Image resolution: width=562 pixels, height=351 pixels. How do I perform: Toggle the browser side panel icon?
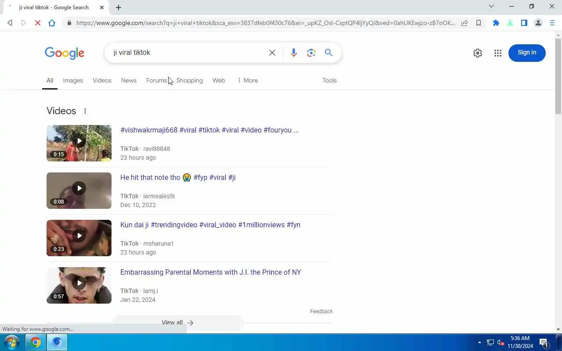(x=524, y=23)
